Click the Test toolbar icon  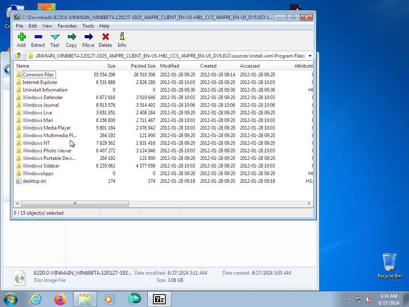click(55, 37)
